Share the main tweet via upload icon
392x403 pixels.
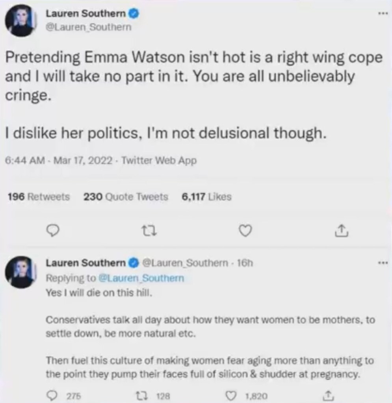point(340,232)
